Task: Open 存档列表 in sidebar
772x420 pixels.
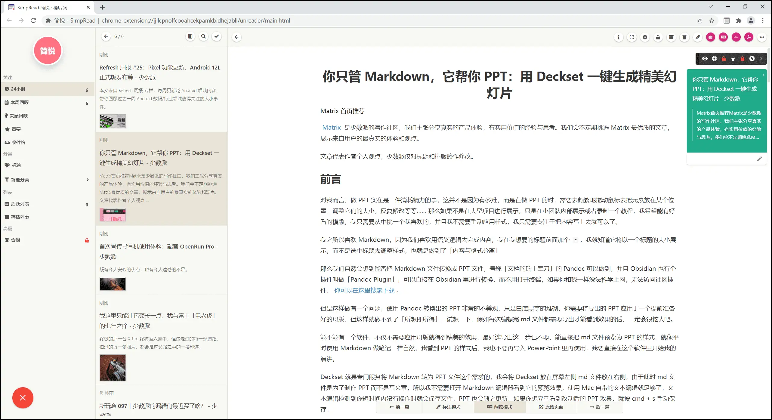Action: (x=47, y=217)
